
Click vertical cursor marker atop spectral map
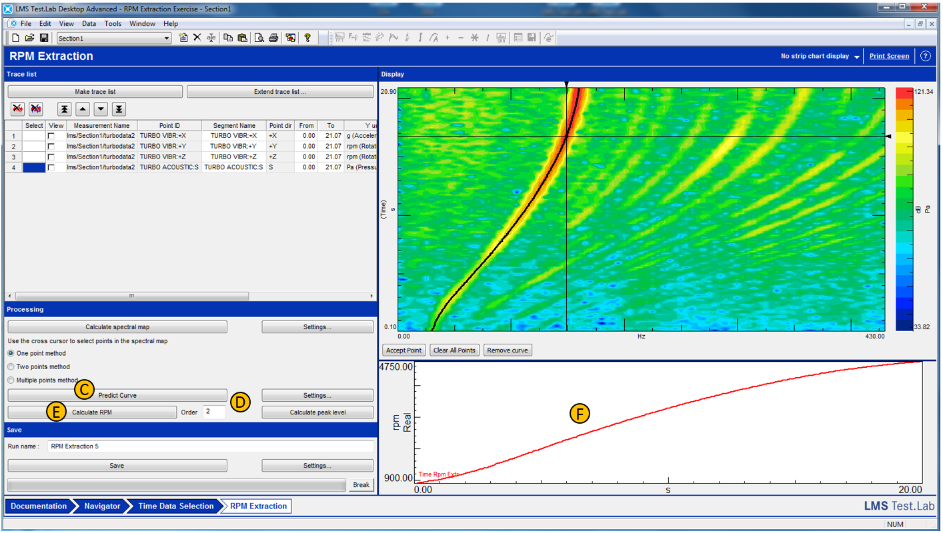click(x=566, y=85)
